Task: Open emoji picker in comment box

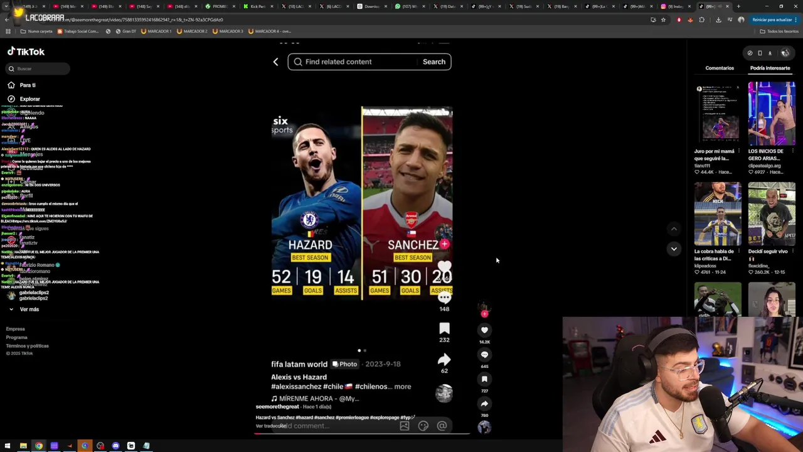Action: tap(423, 426)
